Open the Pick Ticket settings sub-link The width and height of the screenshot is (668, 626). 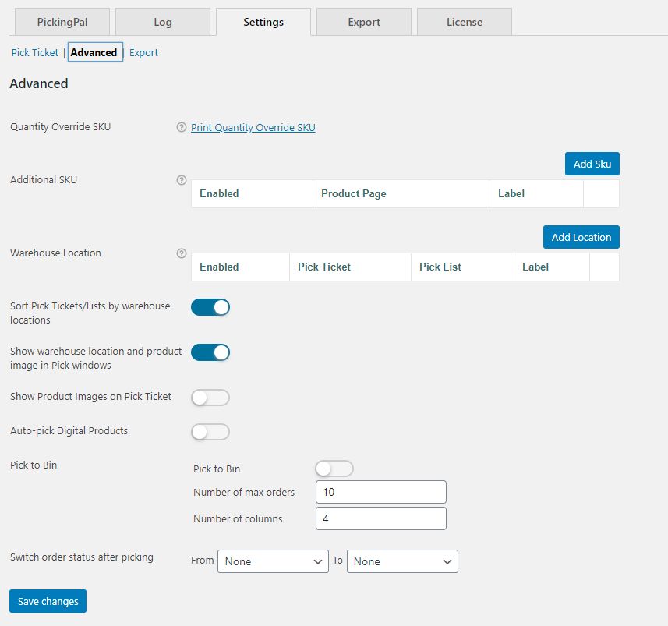pos(35,53)
